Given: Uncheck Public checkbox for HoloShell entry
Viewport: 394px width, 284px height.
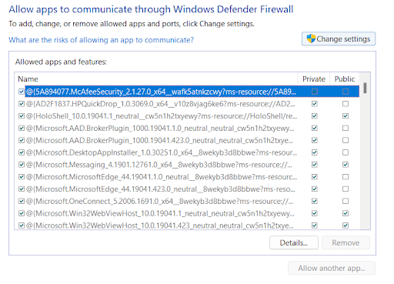Looking at the screenshot, I should tap(346, 116).
